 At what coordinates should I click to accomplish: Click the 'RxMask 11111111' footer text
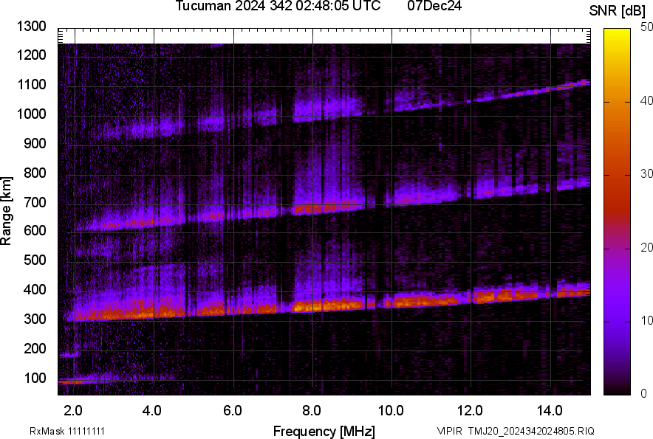[67, 431]
